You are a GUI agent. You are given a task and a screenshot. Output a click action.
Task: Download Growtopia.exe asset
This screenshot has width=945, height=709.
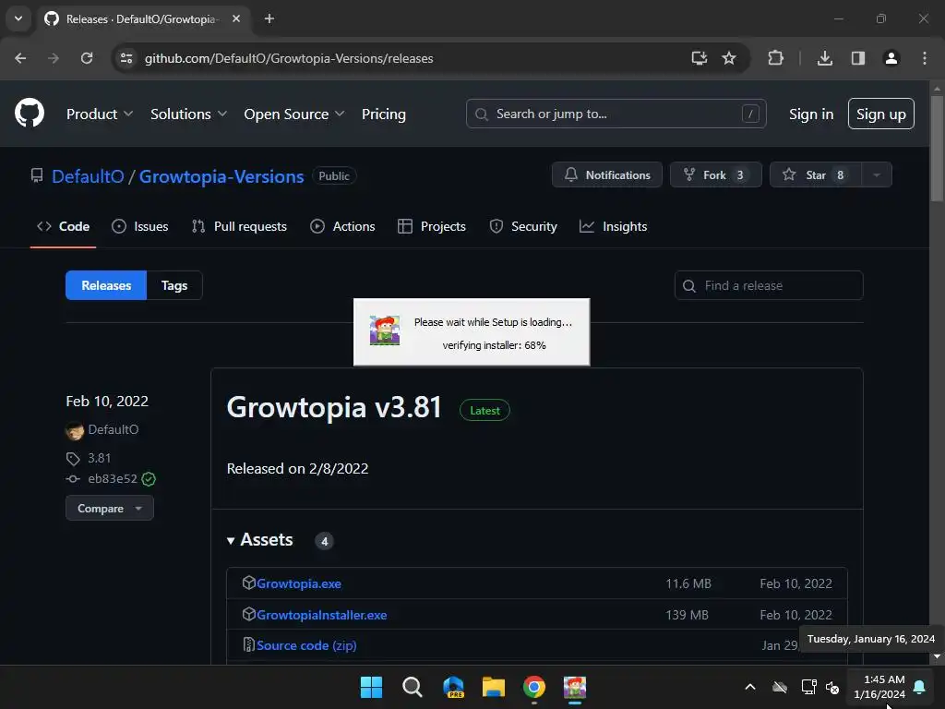[x=299, y=583]
